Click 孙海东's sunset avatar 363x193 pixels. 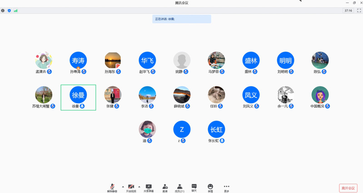[x=113, y=60]
